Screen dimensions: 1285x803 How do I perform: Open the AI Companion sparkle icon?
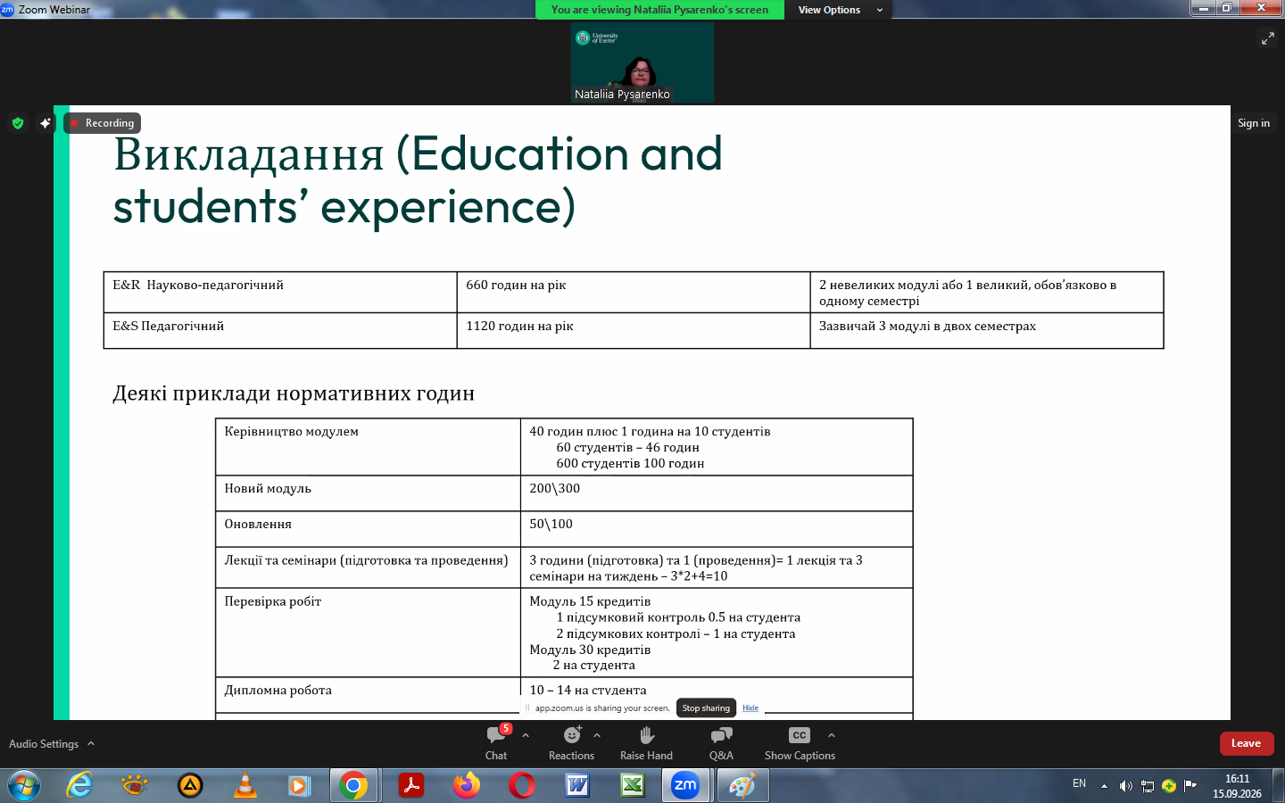[46, 123]
